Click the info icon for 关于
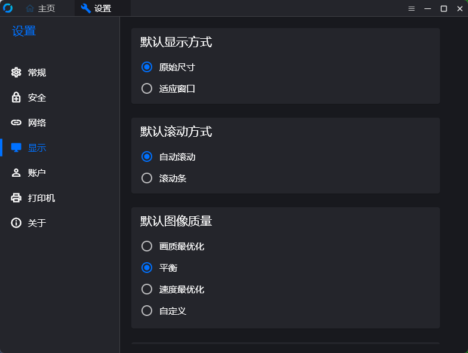Viewport: 468px width, 353px height. (16, 223)
